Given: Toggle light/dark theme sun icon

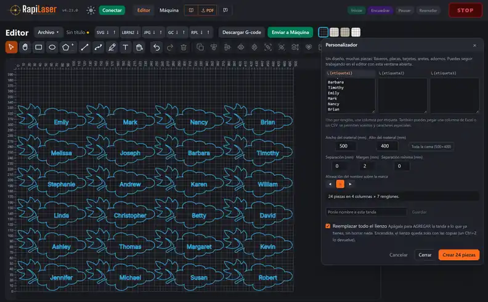Looking at the screenshot, I should pos(91,10).
